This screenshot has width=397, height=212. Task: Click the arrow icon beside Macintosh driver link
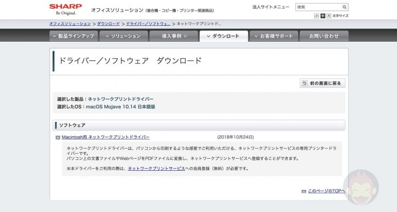pos(58,137)
